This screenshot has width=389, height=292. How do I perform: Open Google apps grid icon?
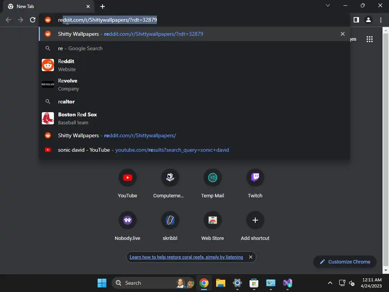(x=370, y=39)
